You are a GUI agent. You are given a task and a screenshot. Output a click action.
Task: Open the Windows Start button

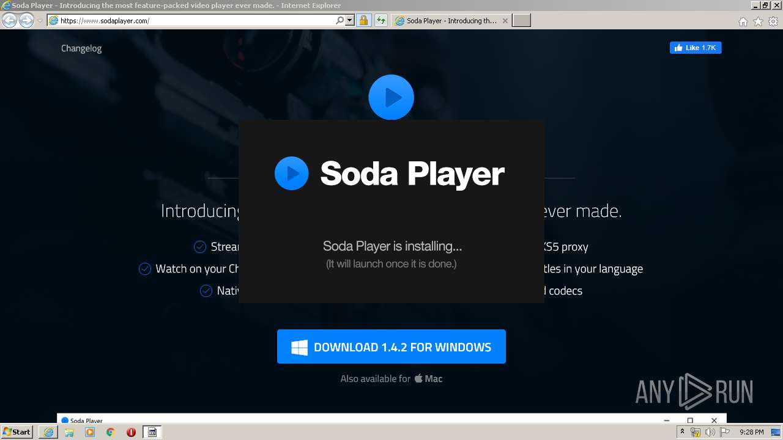click(x=17, y=431)
